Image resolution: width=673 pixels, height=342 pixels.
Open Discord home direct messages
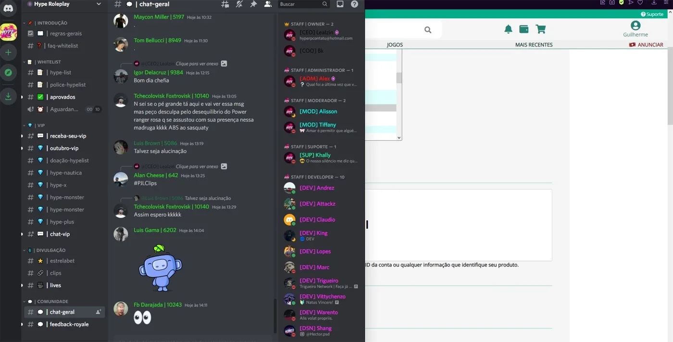pyautogui.click(x=9, y=8)
